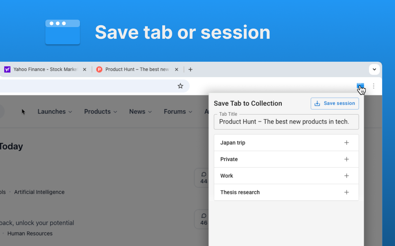This screenshot has height=246, width=395.
Task: Click the Save session button
Action: 335,103
